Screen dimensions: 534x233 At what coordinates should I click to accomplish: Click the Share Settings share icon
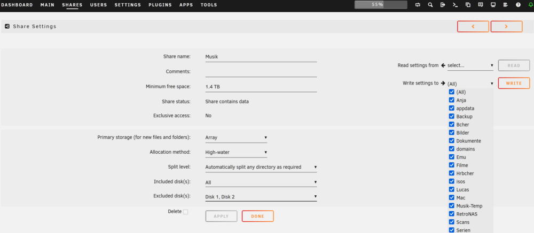(7, 26)
